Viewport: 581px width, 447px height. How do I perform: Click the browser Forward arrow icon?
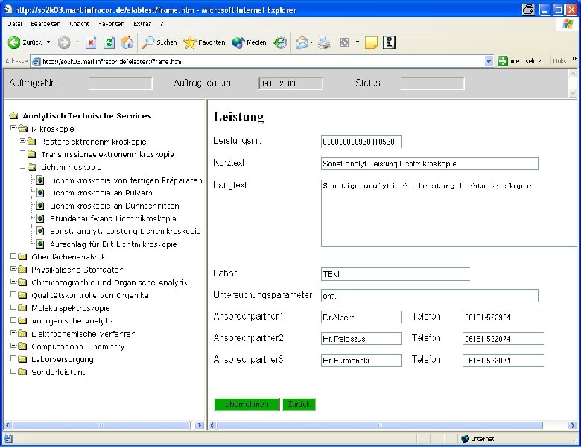point(64,42)
